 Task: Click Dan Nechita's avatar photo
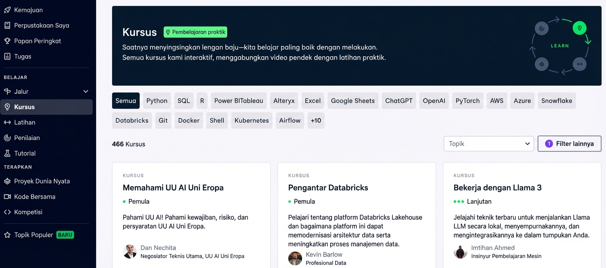pyautogui.click(x=130, y=251)
